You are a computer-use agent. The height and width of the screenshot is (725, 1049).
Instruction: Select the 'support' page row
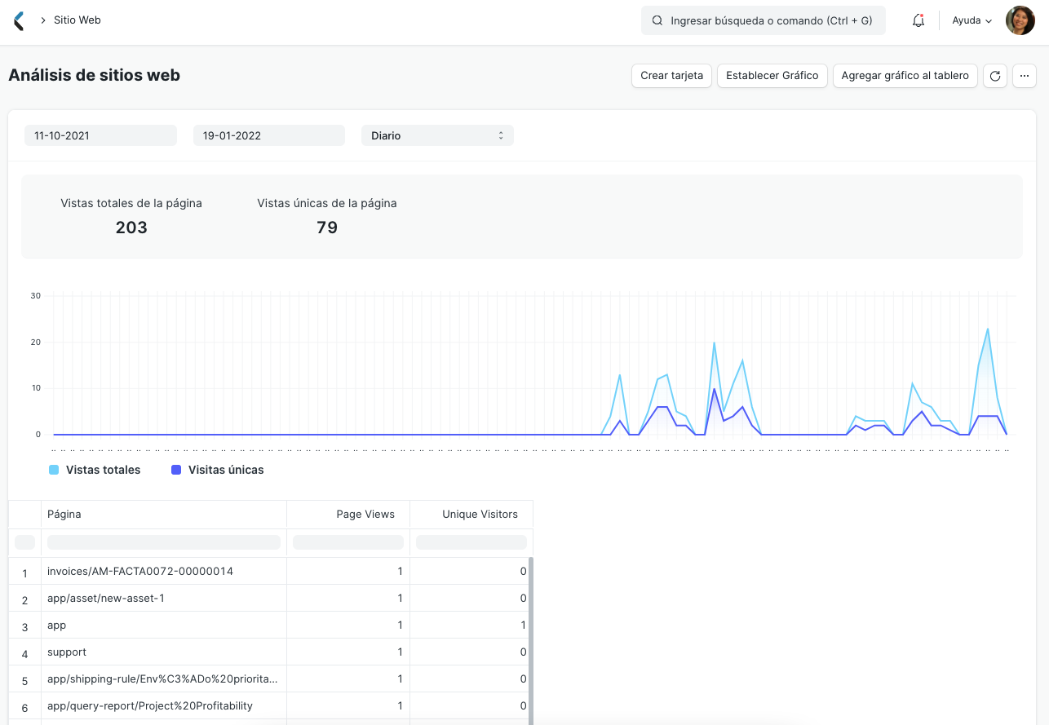coord(270,652)
